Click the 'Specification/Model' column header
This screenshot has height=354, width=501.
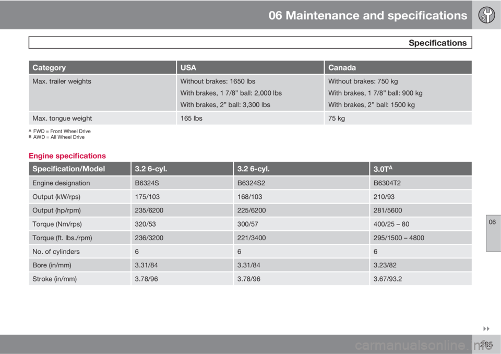point(79,169)
